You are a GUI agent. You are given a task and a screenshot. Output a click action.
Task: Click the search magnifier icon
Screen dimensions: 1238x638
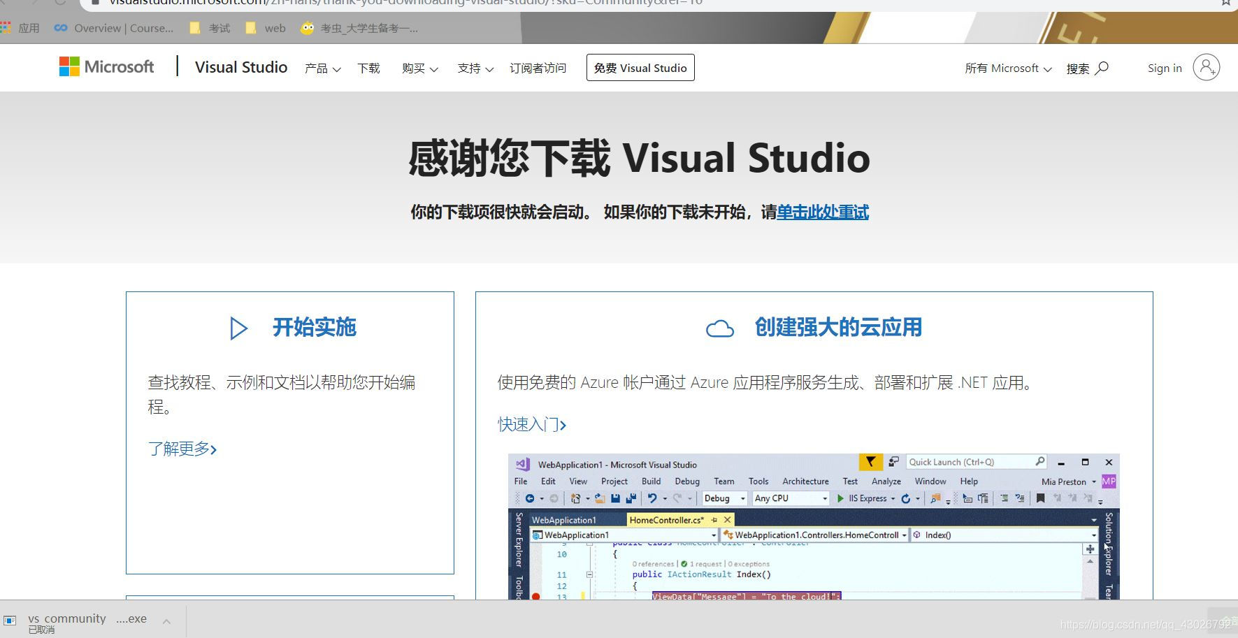(1102, 68)
